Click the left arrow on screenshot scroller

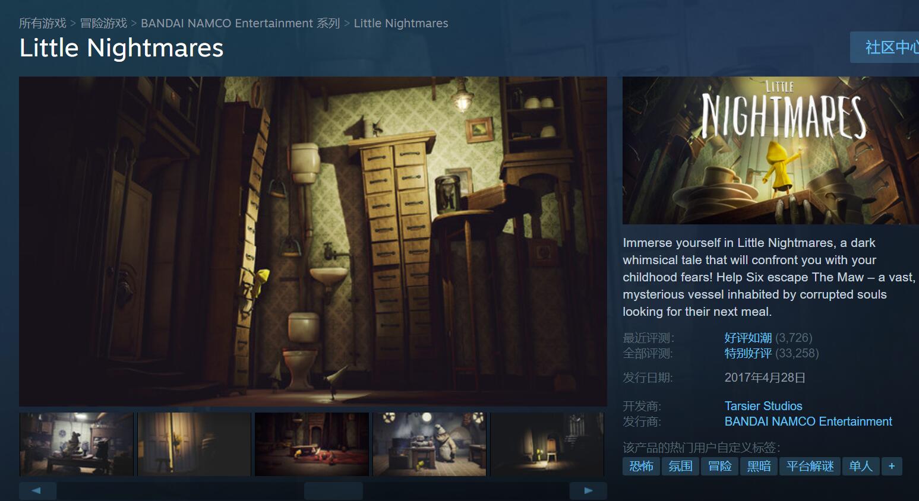click(37, 491)
